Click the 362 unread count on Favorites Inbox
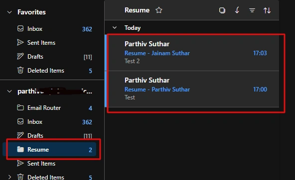Viewport: 295px width, 180px height. (87, 29)
